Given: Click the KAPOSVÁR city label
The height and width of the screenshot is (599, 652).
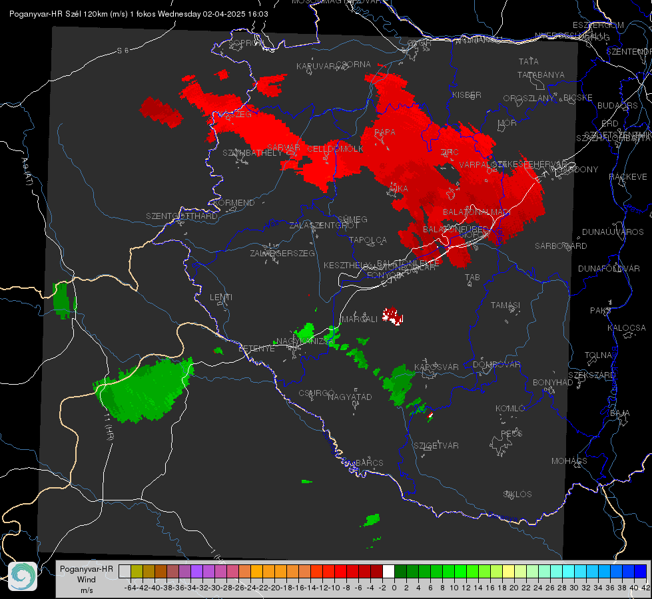Looking at the screenshot, I should click(x=436, y=367).
